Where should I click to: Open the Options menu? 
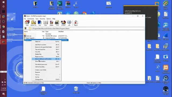pos(49,19)
